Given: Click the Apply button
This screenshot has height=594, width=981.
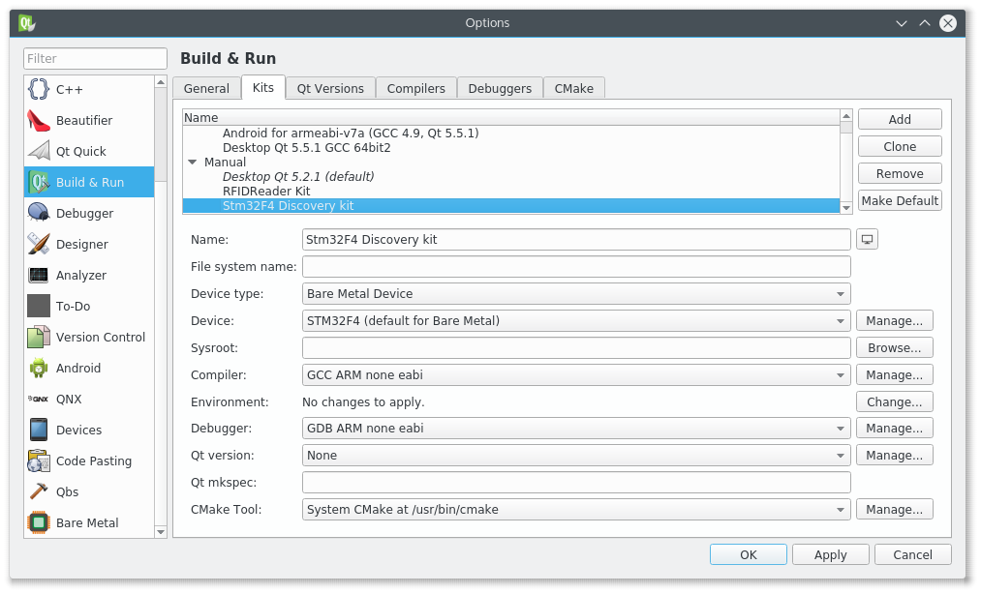Looking at the screenshot, I should tap(830, 554).
